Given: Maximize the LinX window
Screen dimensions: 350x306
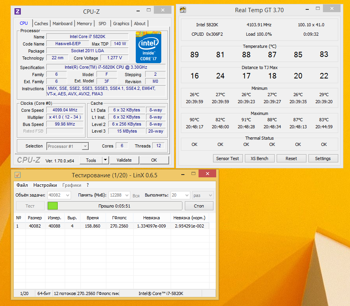Looking at the screenshot, I should pyautogui.click(x=193, y=174).
